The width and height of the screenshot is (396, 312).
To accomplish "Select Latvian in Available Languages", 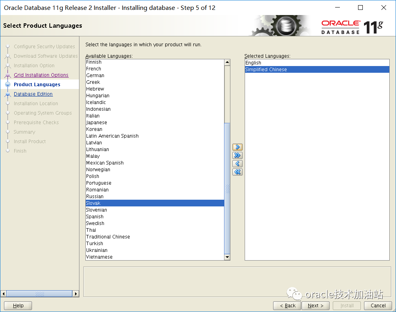I will point(155,142).
